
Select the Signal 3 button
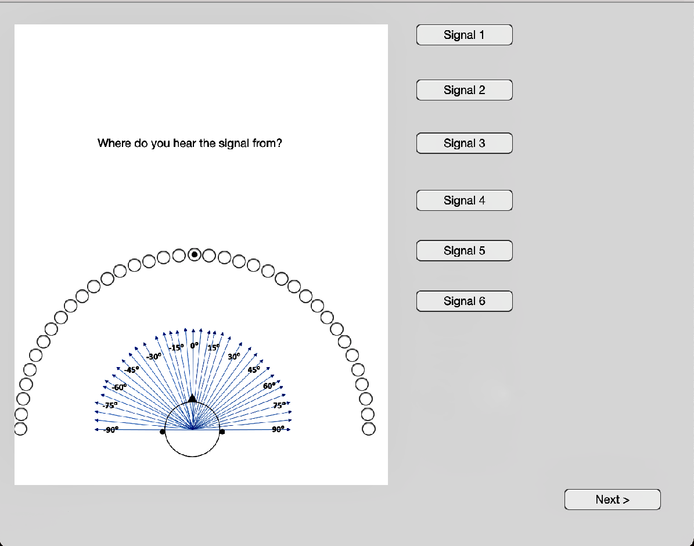point(464,143)
